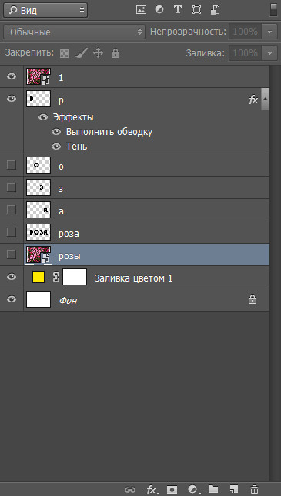The width and height of the screenshot is (281, 496).
Task: Show layer з visibility box
Action: pos(12,187)
